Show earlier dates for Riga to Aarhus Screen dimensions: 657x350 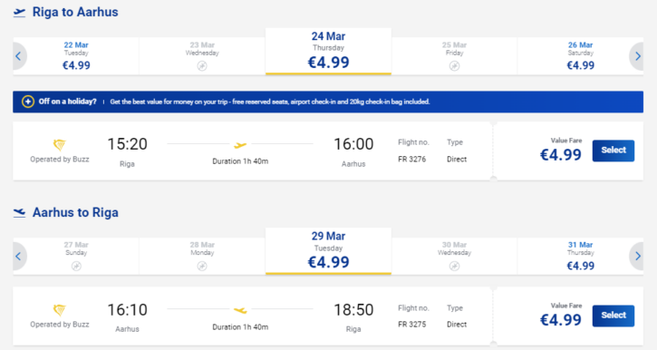coord(18,56)
